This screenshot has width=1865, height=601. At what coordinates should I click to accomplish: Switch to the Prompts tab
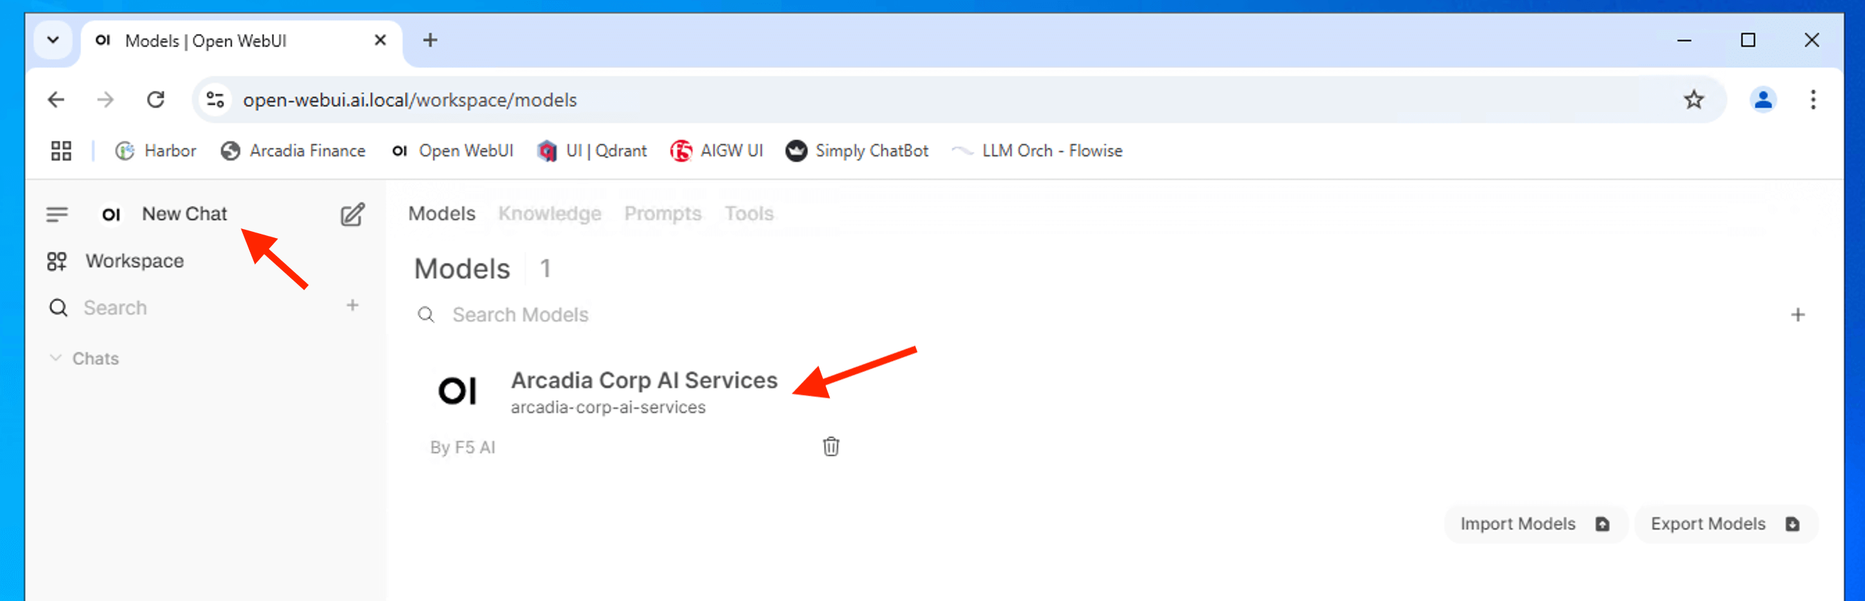click(663, 214)
